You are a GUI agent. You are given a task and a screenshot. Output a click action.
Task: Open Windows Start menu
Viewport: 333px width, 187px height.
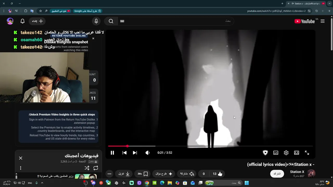(247, 183)
